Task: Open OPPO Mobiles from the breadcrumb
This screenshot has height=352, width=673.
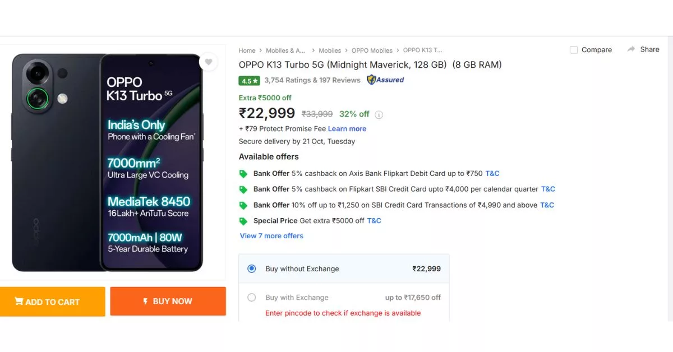Action: [x=372, y=50]
